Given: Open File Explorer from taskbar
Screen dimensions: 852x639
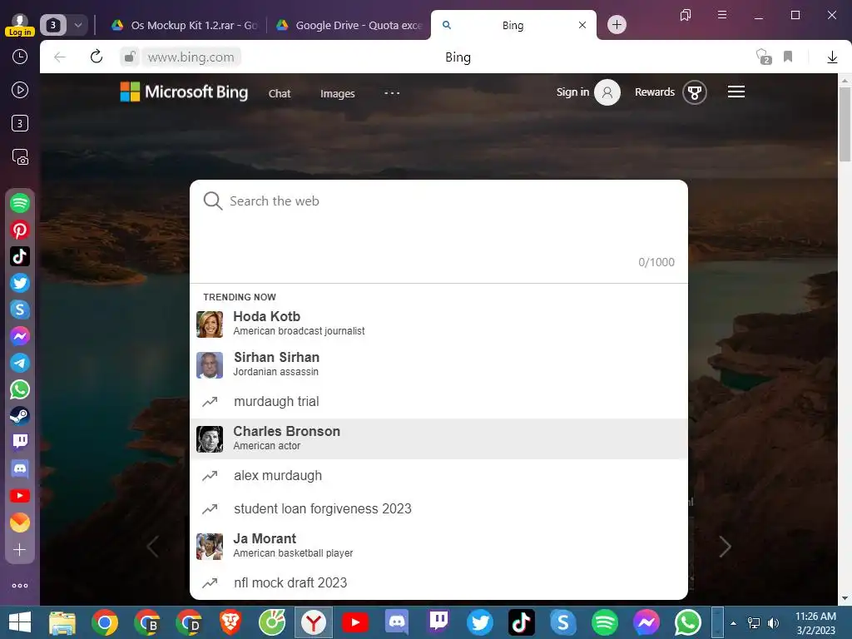Looking at the screenshot, I should click(x=62, y=622).
